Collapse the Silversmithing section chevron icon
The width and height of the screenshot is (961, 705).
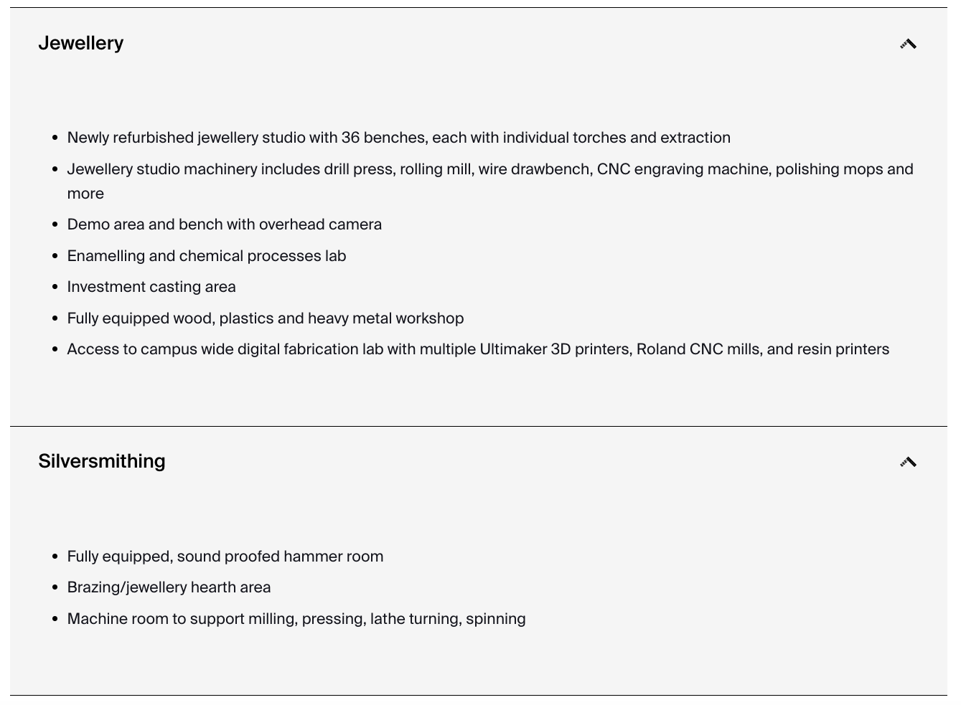coord(908,462)
